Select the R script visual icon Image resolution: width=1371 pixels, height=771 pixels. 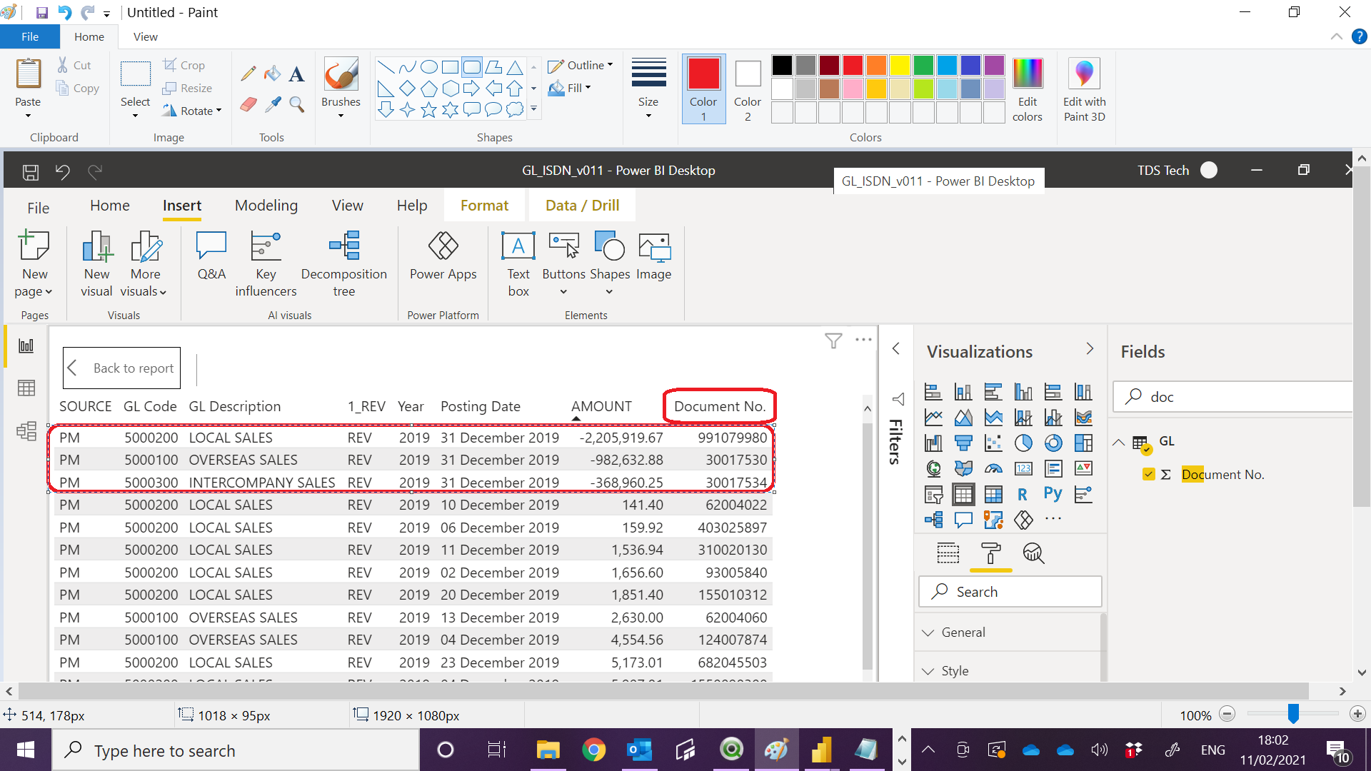tap(1023, 494)
